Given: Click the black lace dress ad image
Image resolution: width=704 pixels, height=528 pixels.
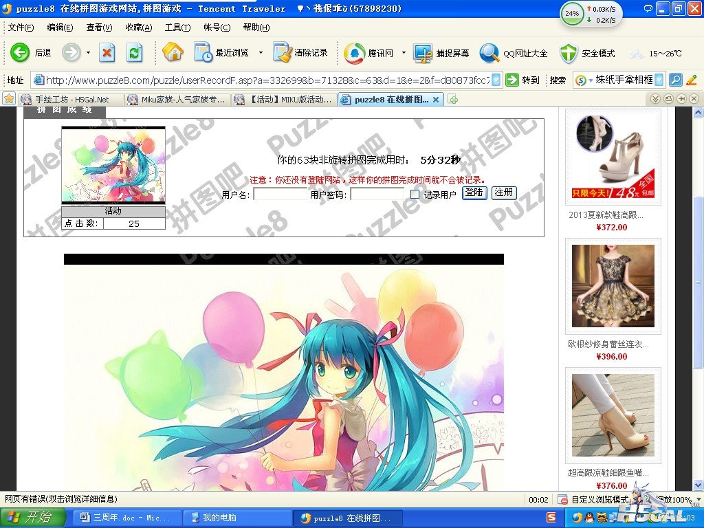Looking at the screenshot, I should (x=613, y=286).
